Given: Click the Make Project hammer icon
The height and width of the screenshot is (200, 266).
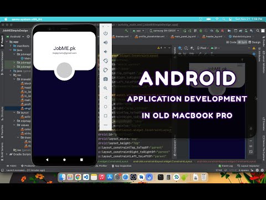Looking at the screenshot, I should 126,31.
